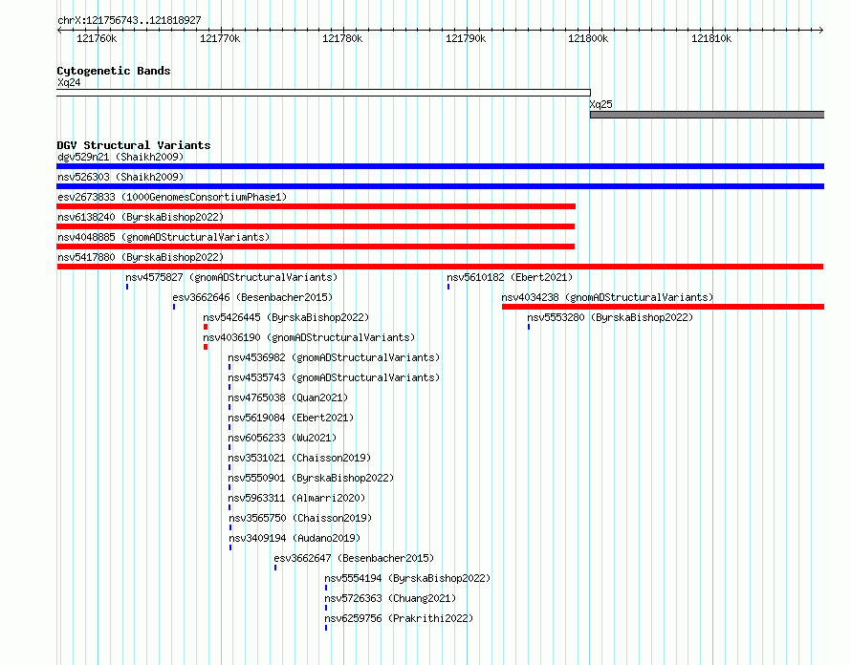Click the 121800k ruler tick label
851x665 pixels.
pos(588,38)
